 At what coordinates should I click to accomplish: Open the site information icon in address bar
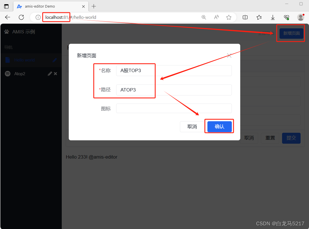click(x=37, y=17)
